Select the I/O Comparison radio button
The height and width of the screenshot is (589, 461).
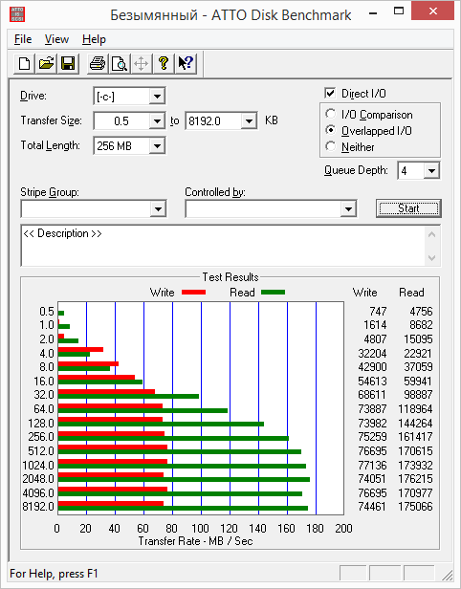click(x=330, y=114)
